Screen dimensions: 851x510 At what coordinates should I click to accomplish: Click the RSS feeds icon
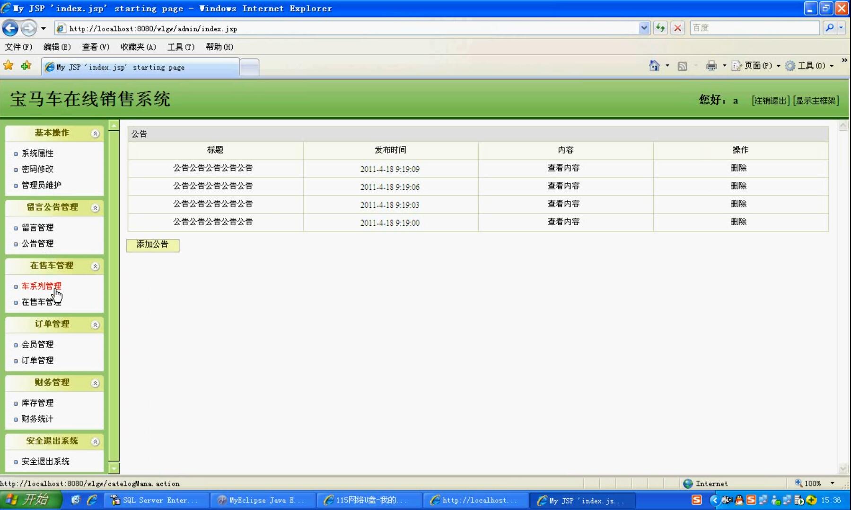tap(682, 66)
